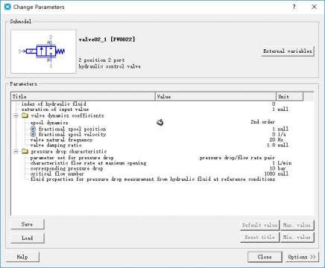Open the parameter set for pressure drop value
The image size is (325, 268).
click(x=237, y=158)
